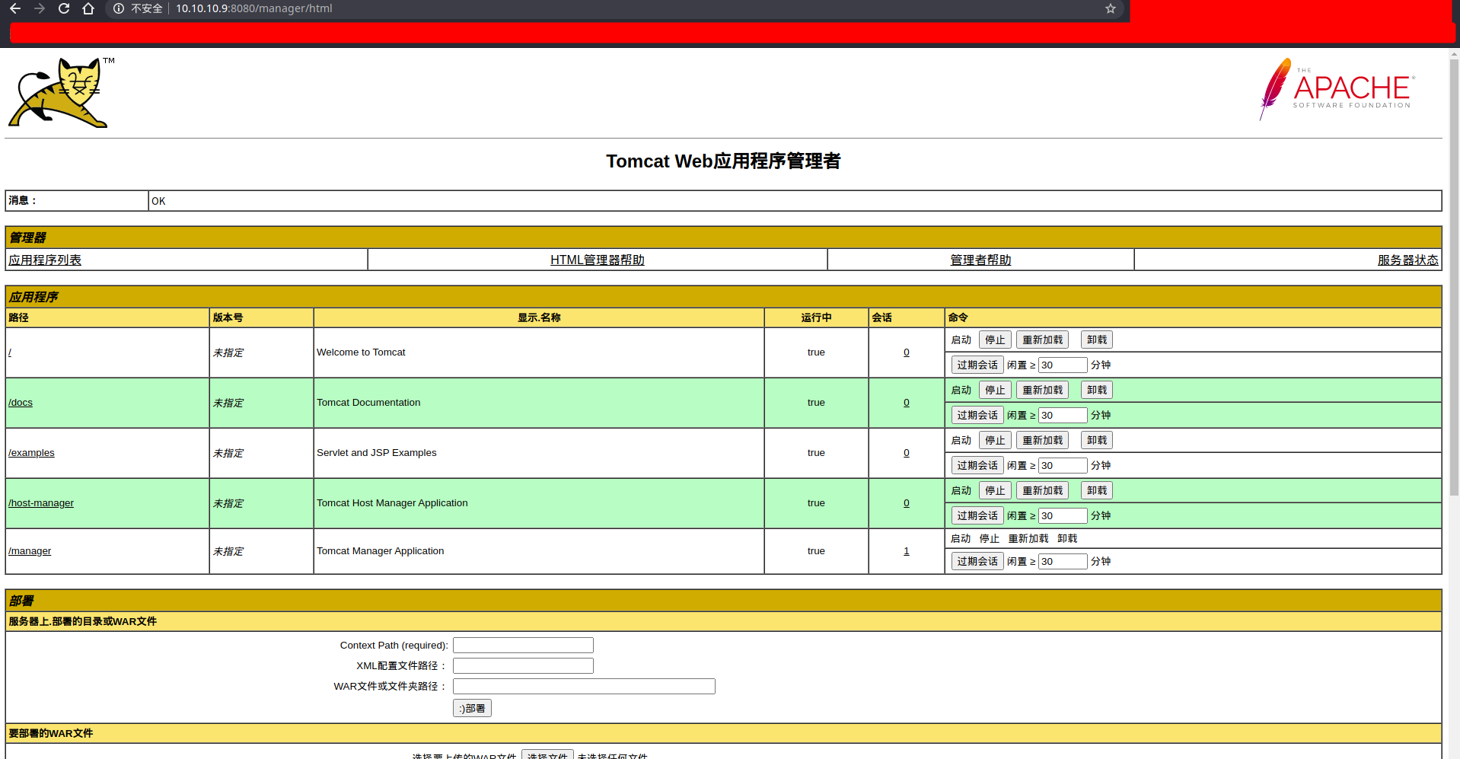Reload the root application (重新加载)
Screen dimensions: 1460x759
pos(1042,340)
